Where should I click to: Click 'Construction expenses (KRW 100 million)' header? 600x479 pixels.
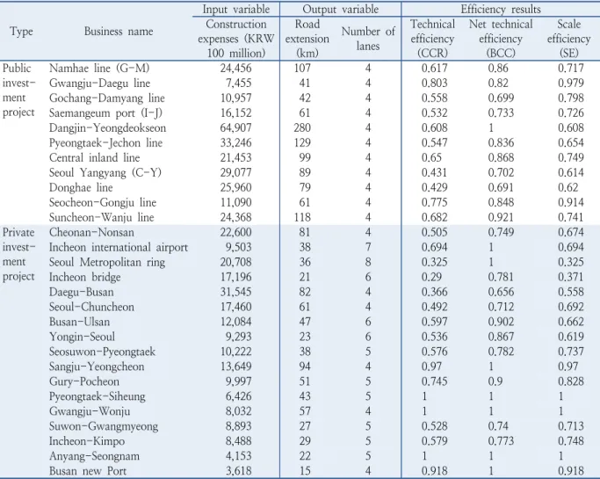tap(236, 39)
